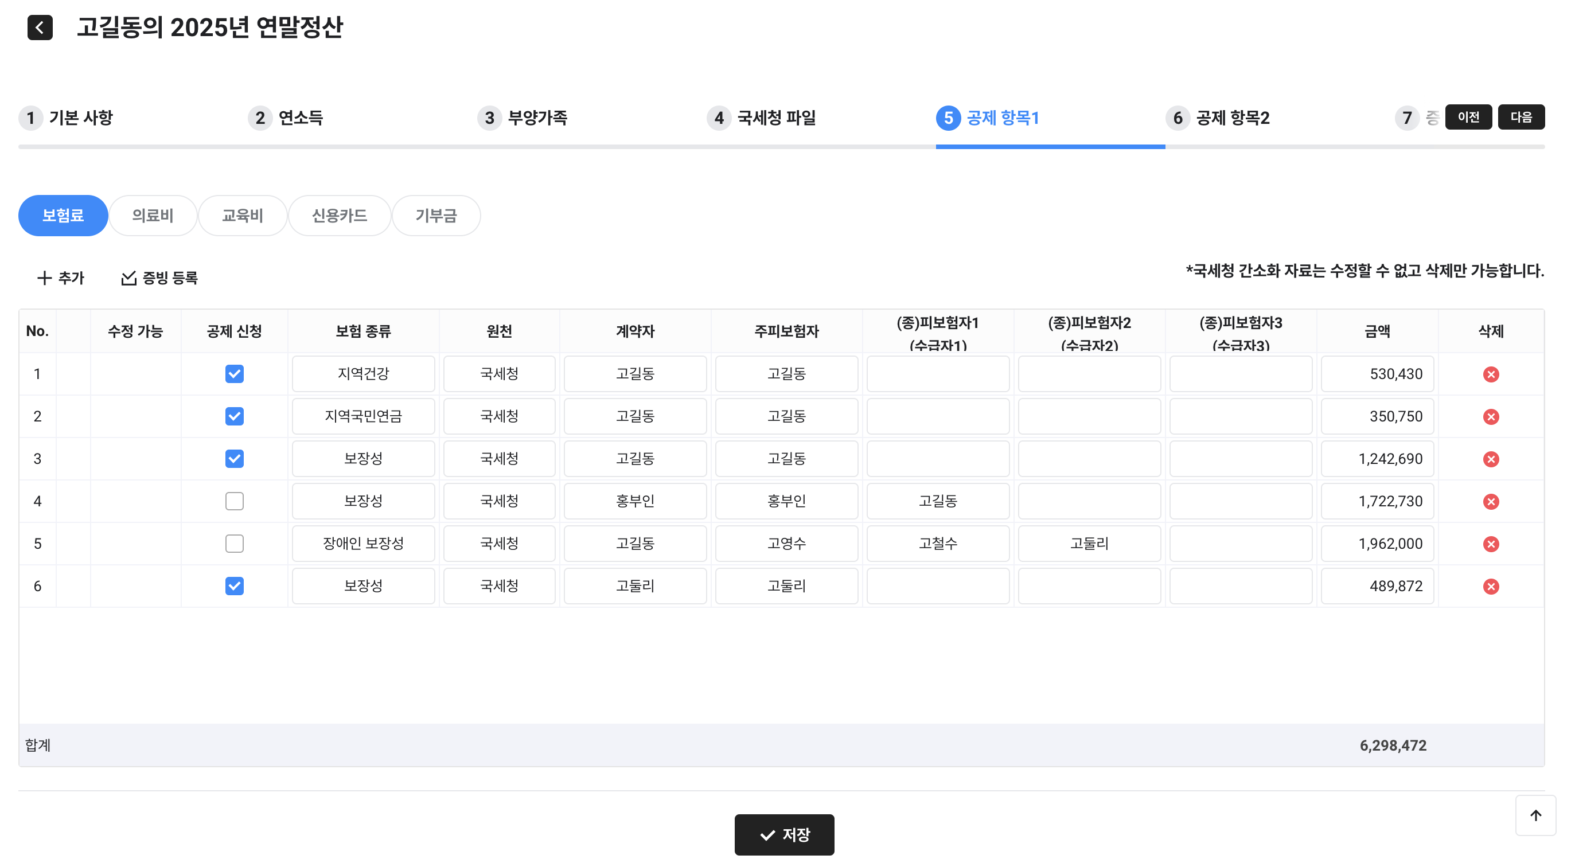Viewport: 1575px width, 859px height.
Task: Open 증빙 등록 proof registration
Action: click(159, 278)
